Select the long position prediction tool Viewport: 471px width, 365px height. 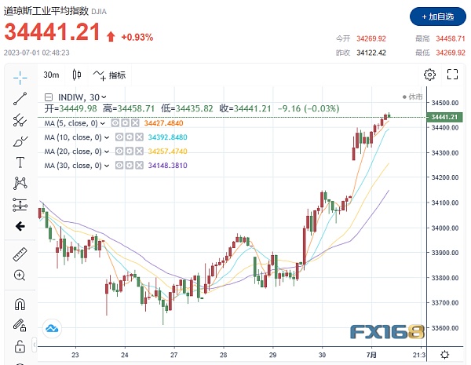[x=20, y=205]
